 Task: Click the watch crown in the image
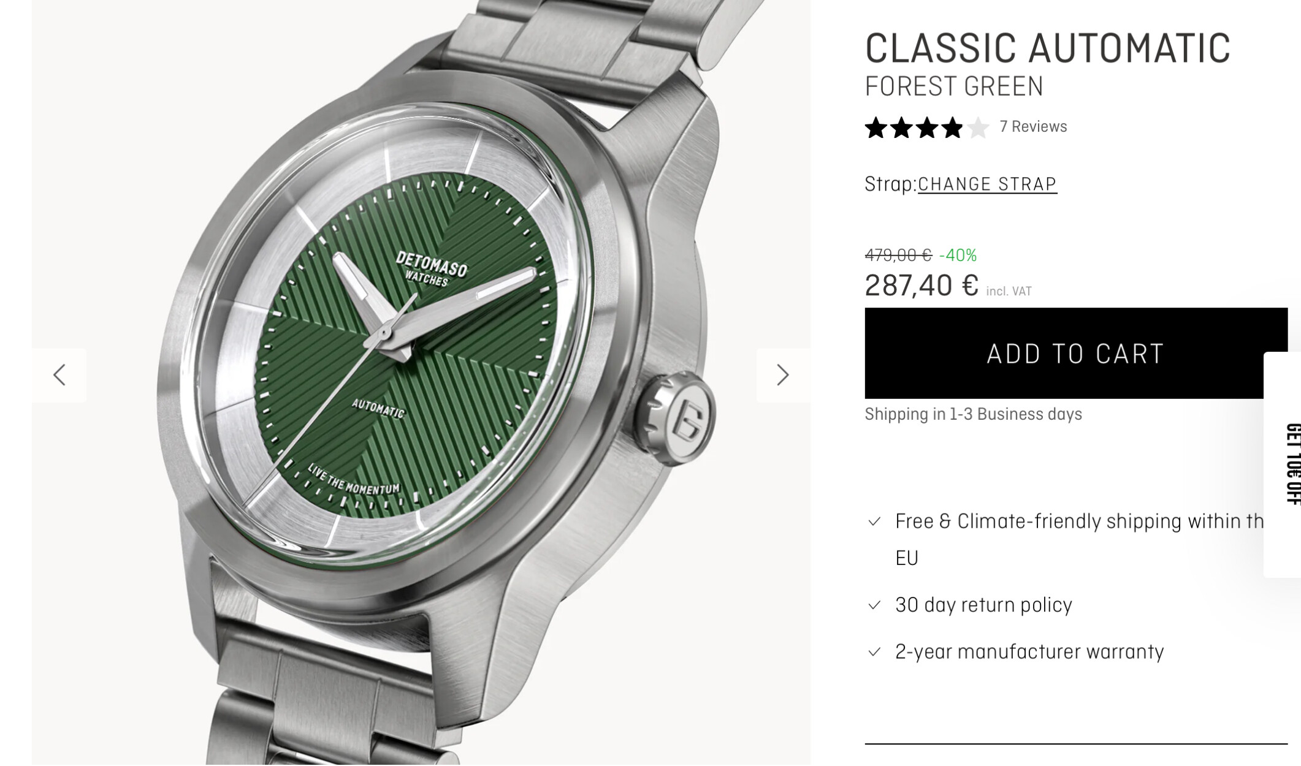[x=674, y=419]
